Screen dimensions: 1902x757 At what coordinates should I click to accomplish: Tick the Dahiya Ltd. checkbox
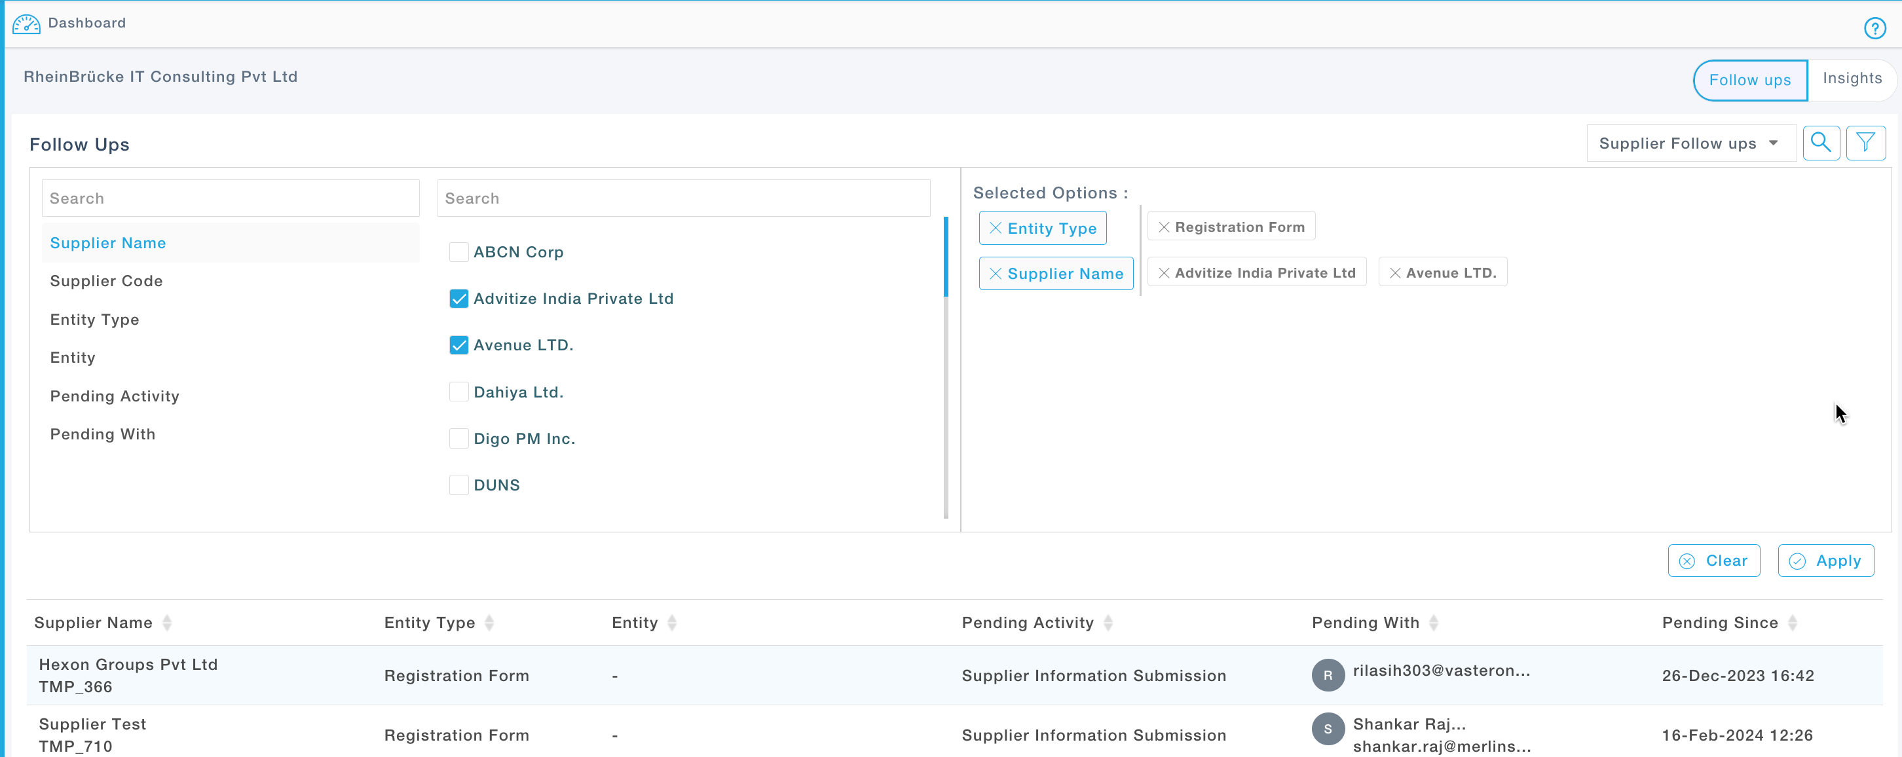pos(458,392)
